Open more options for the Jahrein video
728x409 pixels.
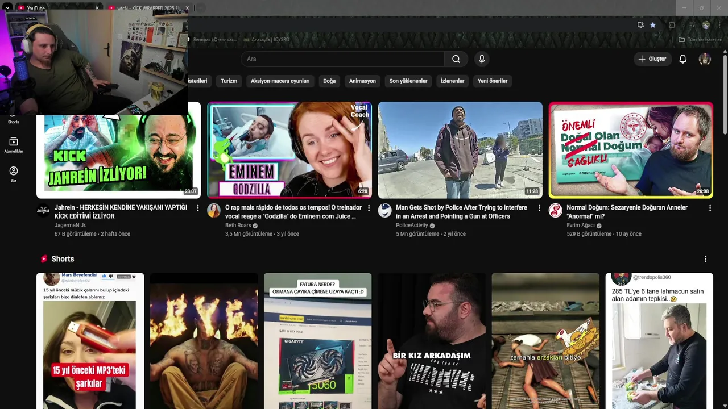tap(198, 208)
